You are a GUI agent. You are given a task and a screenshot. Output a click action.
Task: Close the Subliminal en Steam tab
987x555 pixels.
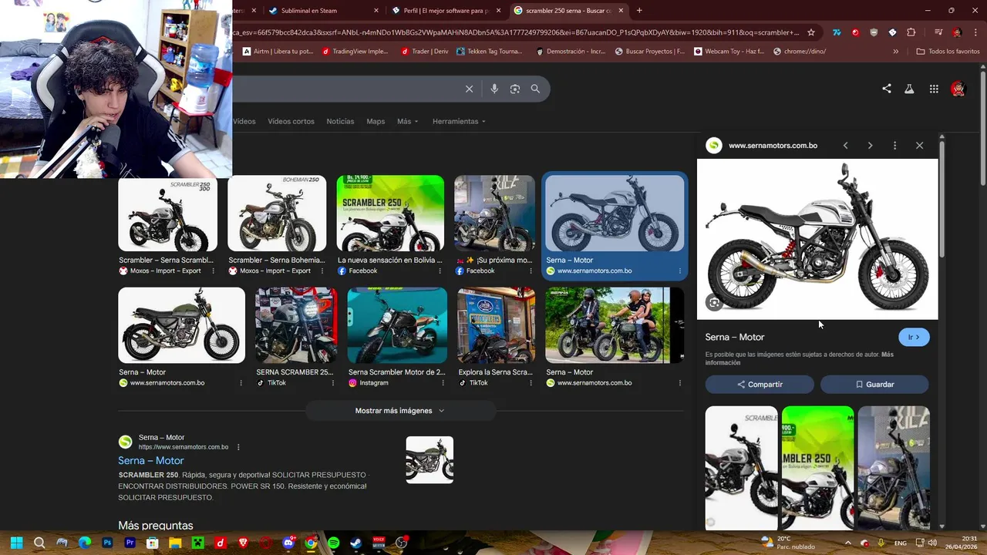pos(376,11)
